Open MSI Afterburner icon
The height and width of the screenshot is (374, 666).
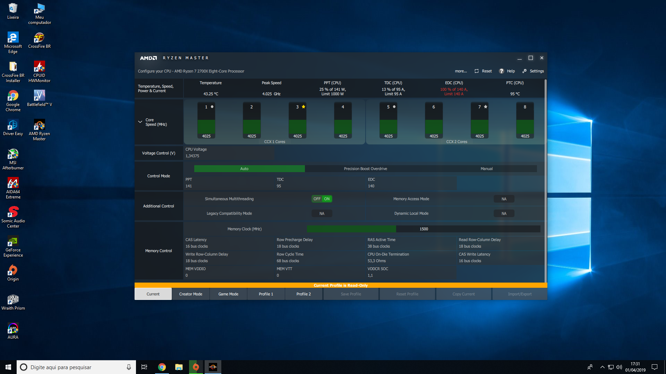13,159
